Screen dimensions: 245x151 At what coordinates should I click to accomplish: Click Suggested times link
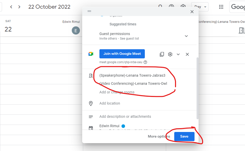click(x=123, y=24)
